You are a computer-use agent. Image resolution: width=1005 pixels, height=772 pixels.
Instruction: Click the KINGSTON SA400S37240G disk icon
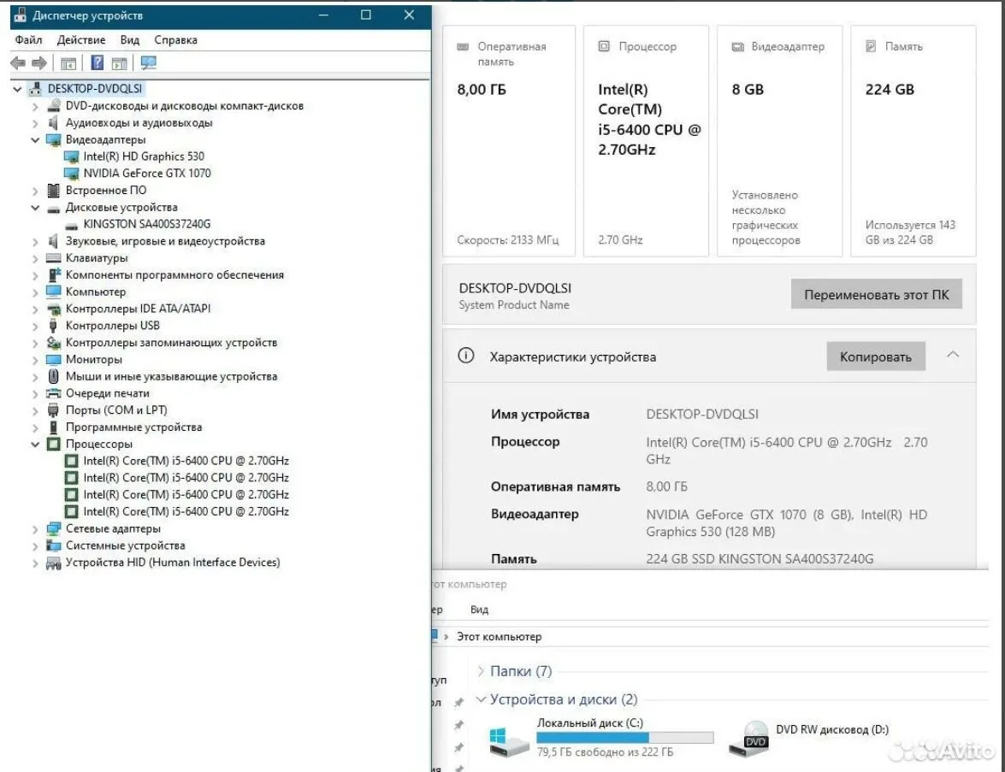tap(72, 225)
